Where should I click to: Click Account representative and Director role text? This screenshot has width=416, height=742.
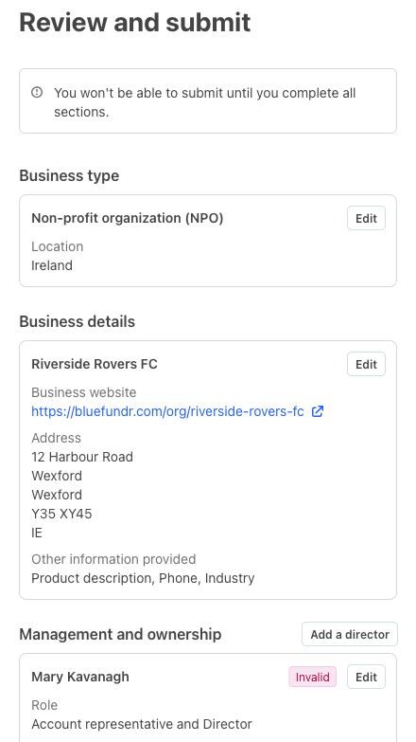point(142,724)
